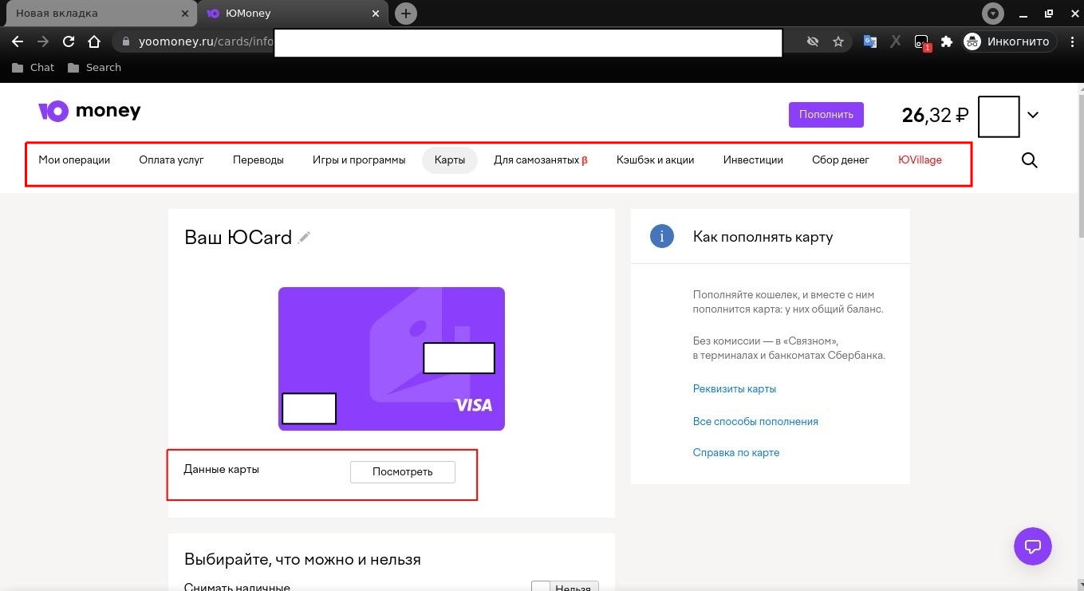This screenshot has width=1084, height=591.
Task: Open Chrome's three-dot menu
Action: click(1073, 41)
